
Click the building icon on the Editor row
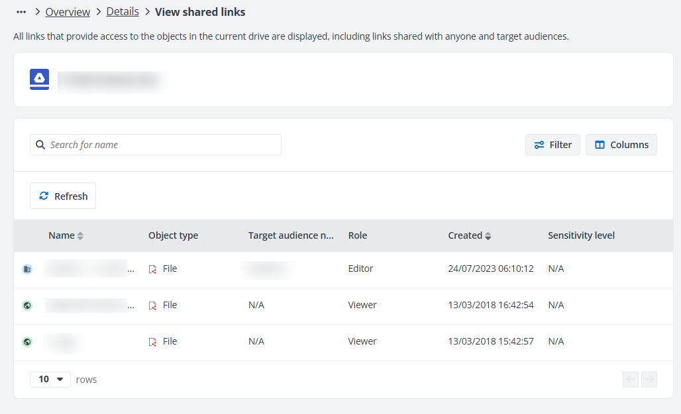point(27,269)
